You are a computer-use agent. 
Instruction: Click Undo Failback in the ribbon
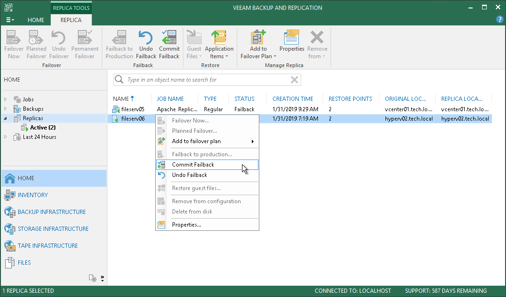(x=146, y=45)
